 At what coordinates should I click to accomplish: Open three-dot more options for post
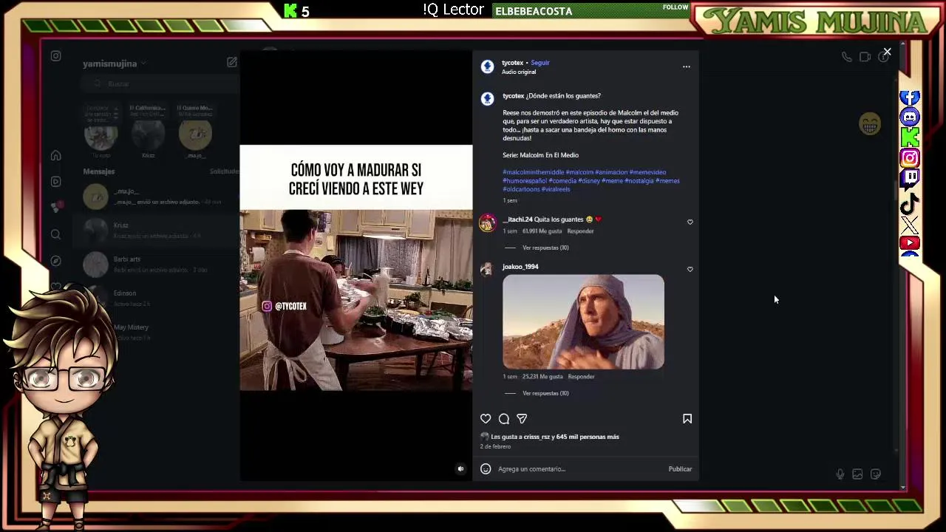click(687, 66)
